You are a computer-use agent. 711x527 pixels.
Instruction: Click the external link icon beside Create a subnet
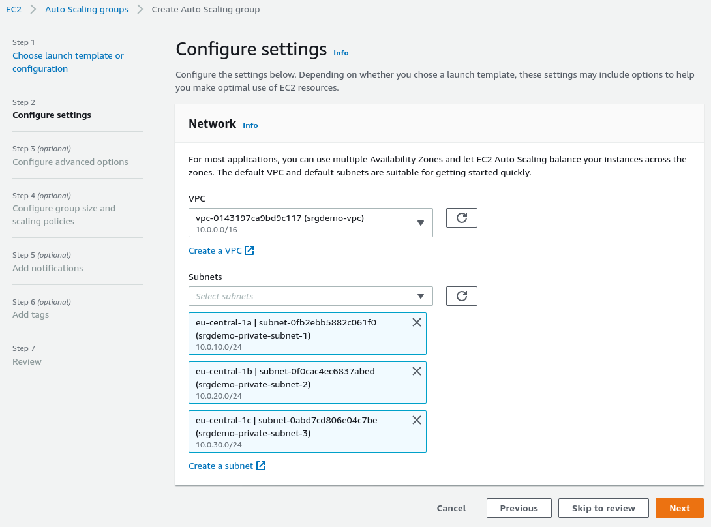coord(261,466)
